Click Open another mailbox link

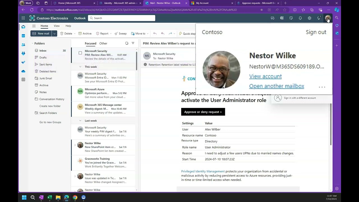277,86
